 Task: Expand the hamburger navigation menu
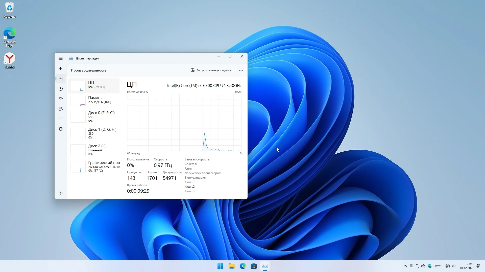pyautogui.click(x=61, y=58)
